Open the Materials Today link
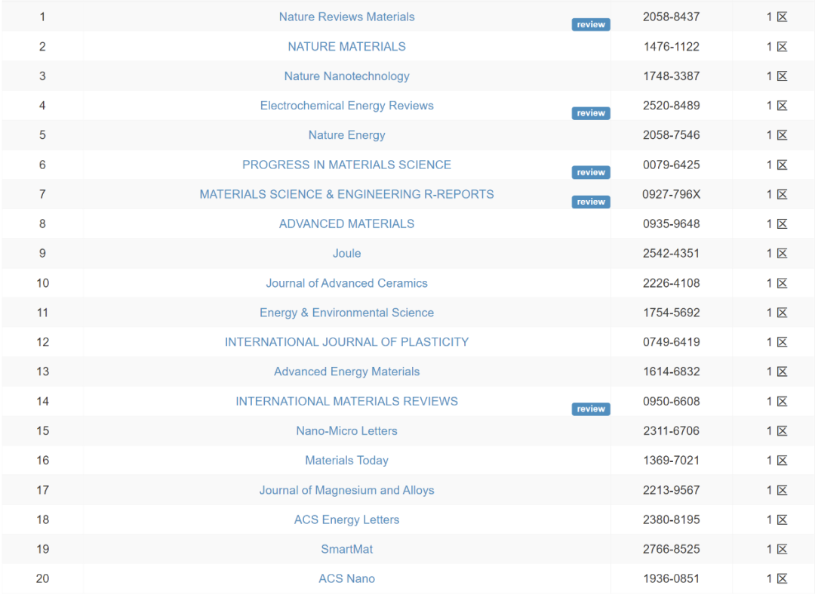 pyautogui.click(x=346, y=461)
